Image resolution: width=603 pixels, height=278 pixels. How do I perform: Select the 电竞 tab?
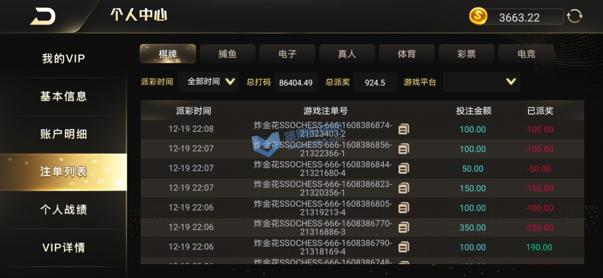pyautogui.click(x=526, y=54)
